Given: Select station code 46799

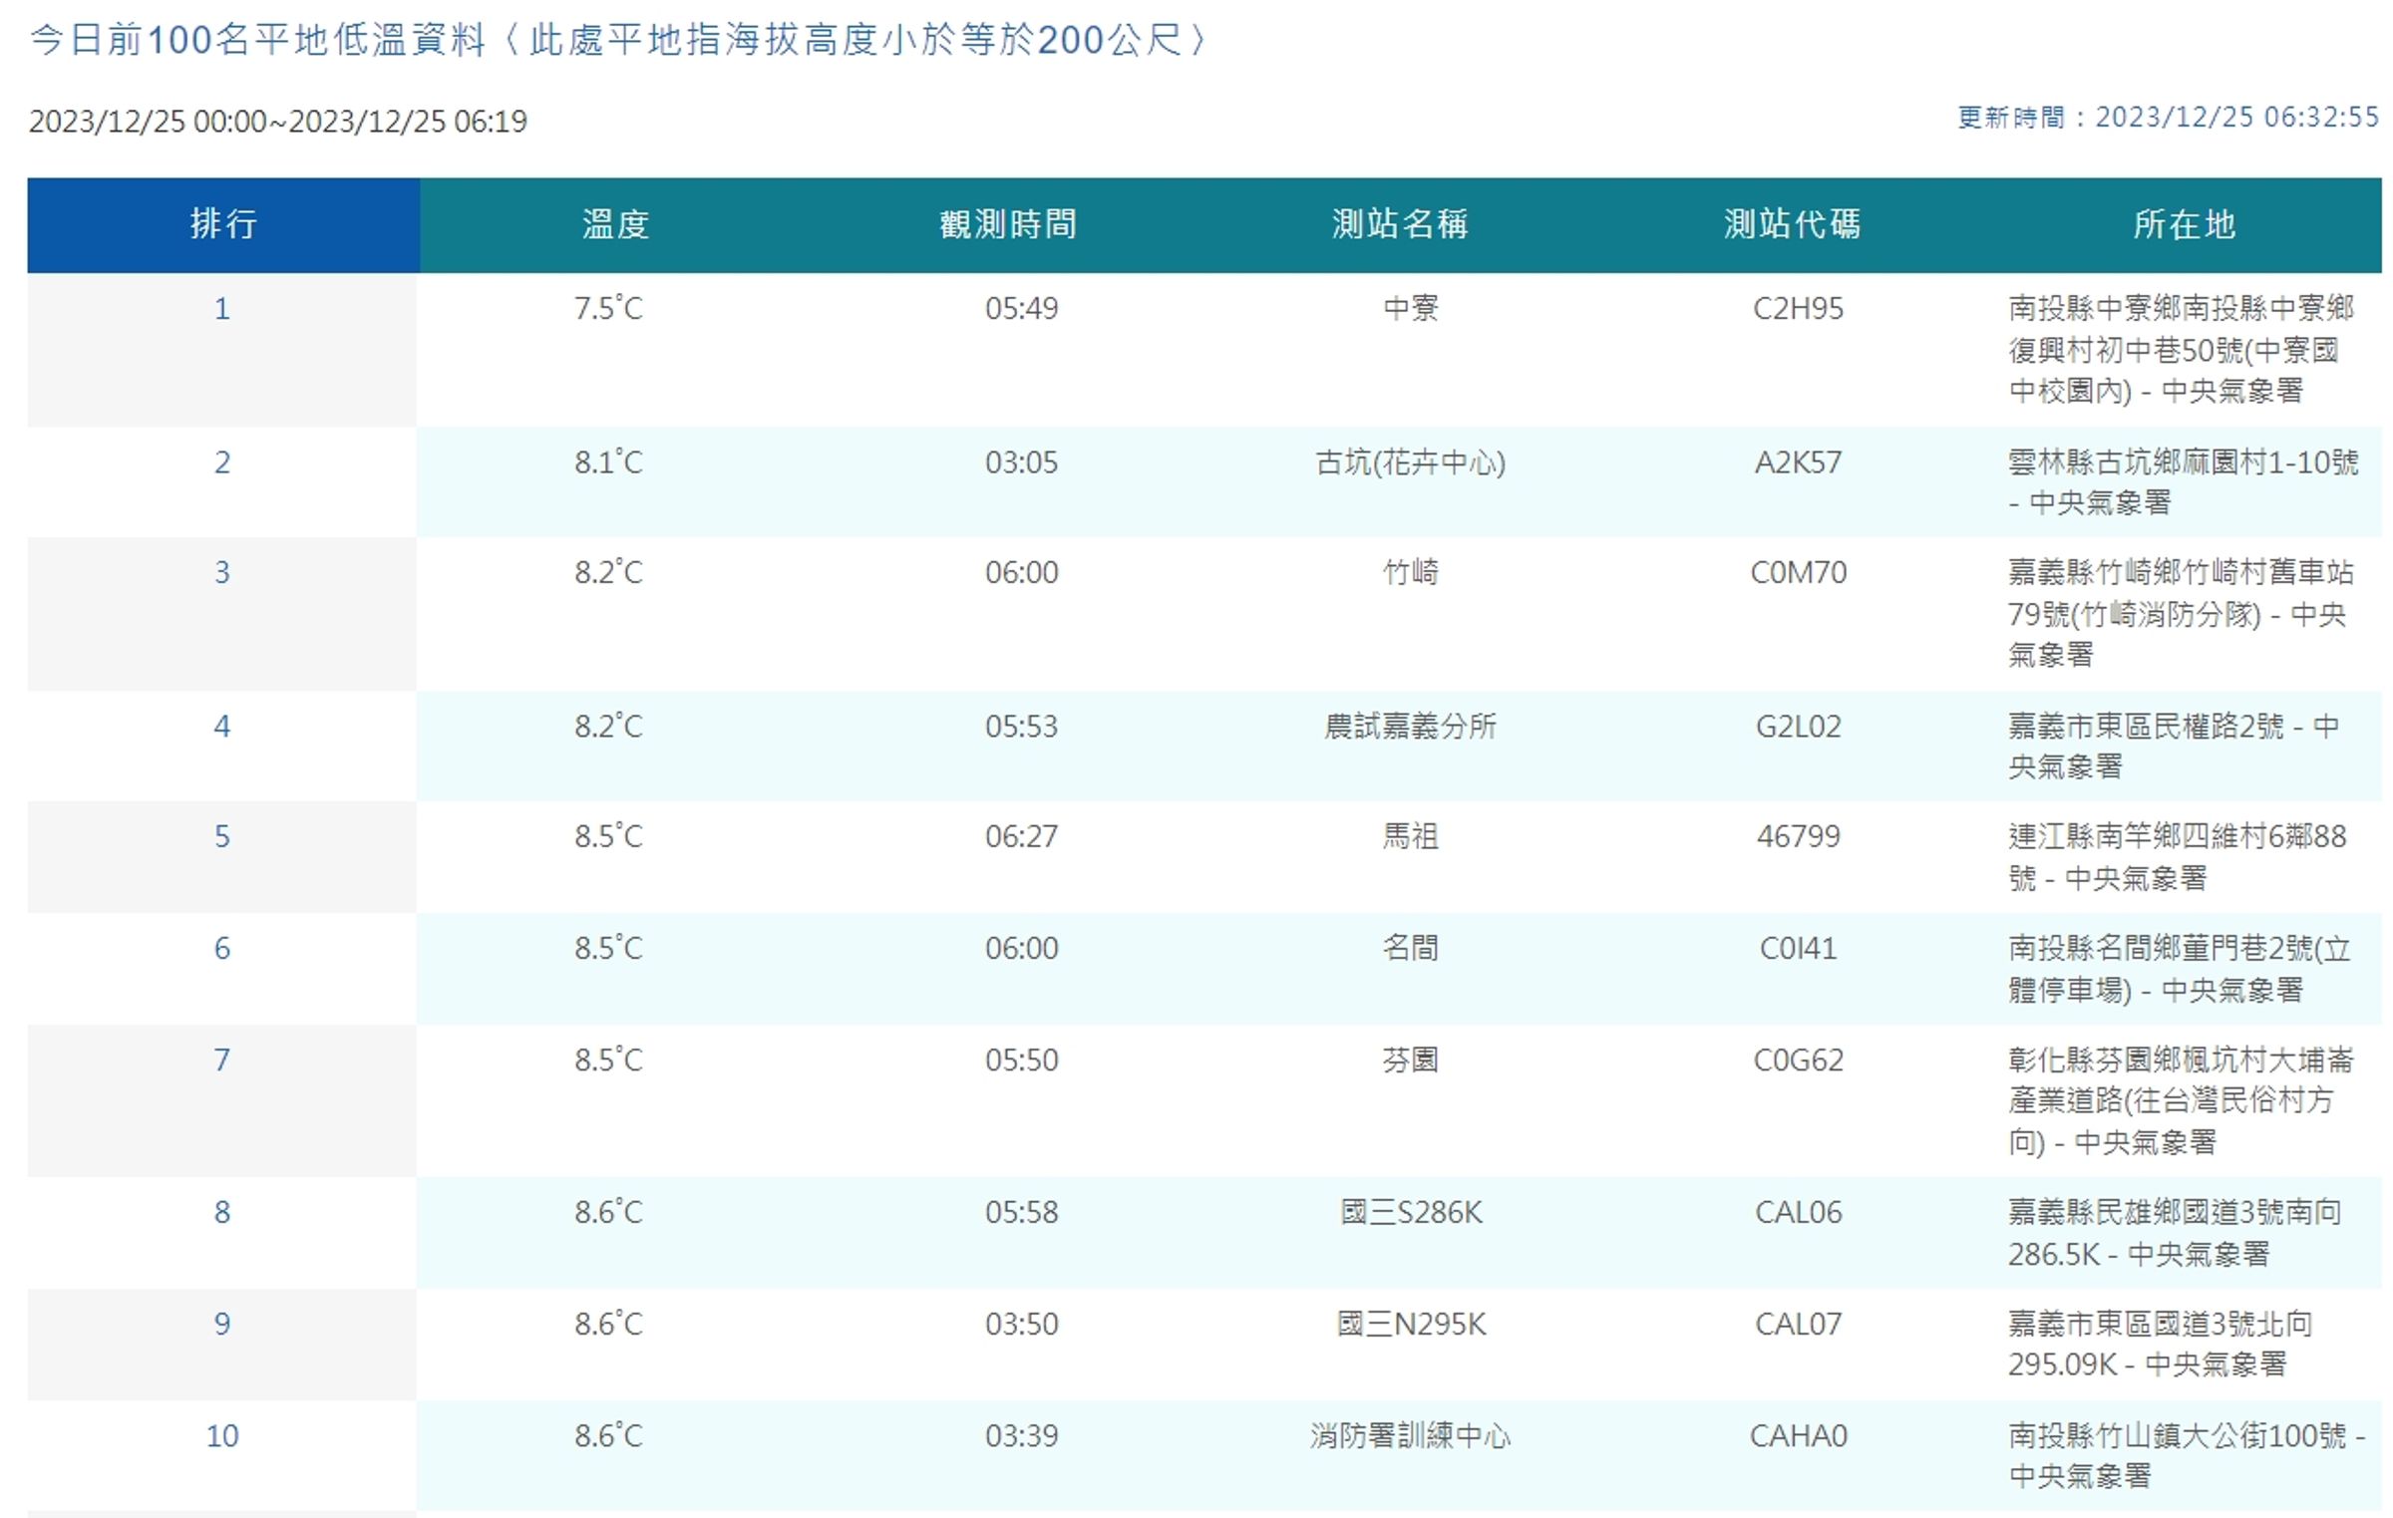Looking at the screenshot, I should [x=1798, y=835].
